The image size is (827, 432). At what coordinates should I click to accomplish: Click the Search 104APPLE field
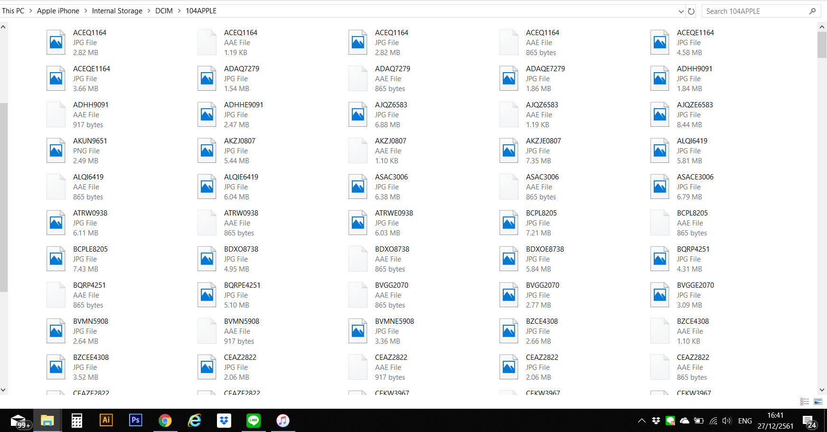click(761, 11)
